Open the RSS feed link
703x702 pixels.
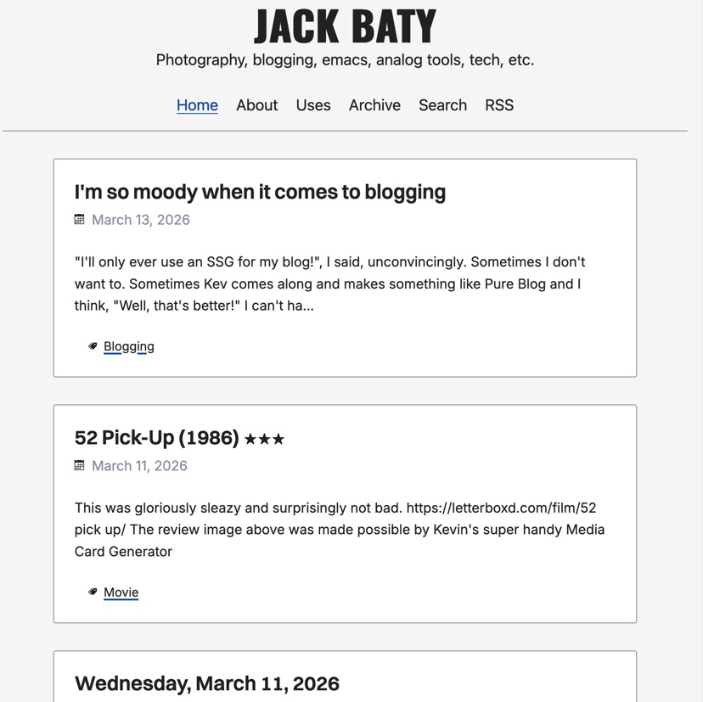click(x=499, y=105)
